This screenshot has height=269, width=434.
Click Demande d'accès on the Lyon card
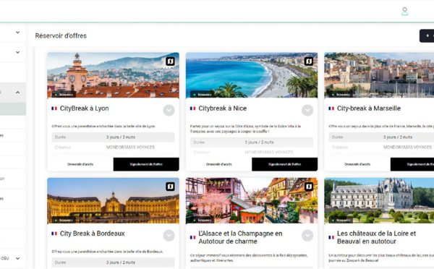pos(80,164)
